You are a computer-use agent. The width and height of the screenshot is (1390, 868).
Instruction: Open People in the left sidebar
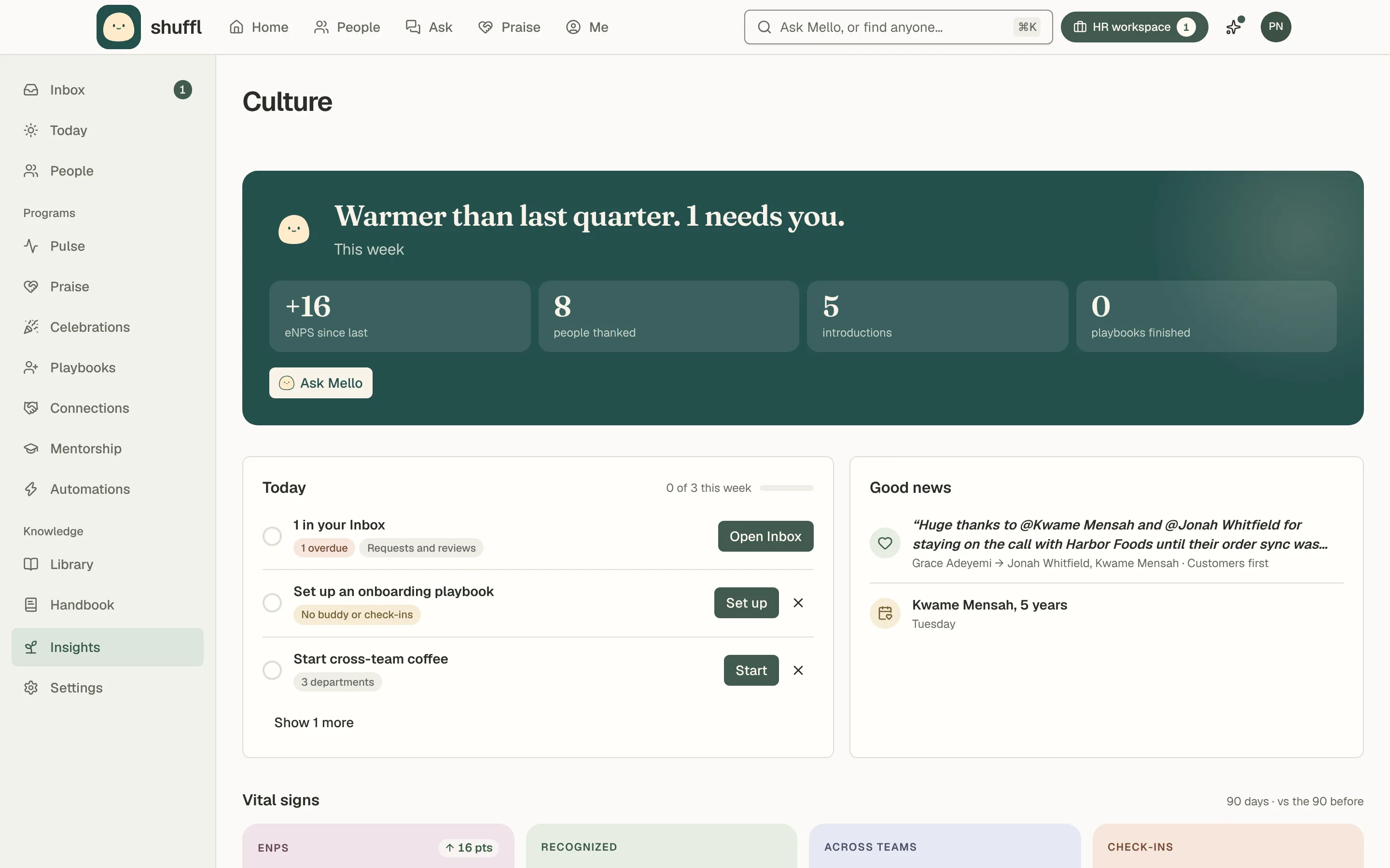click(108, 171)
